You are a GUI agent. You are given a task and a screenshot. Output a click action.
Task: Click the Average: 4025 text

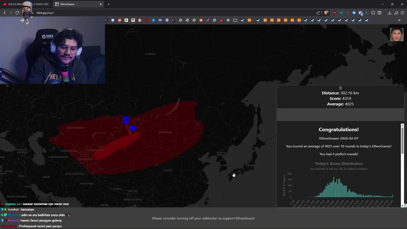pos(340,104)
